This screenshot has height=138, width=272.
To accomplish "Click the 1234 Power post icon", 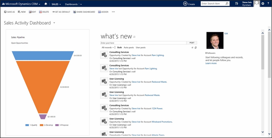I will tap(104, 108).
